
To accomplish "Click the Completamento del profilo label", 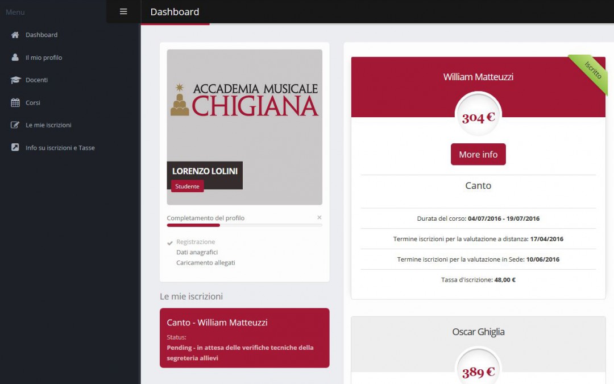I will pyautogui.click(x=206, y=218).
